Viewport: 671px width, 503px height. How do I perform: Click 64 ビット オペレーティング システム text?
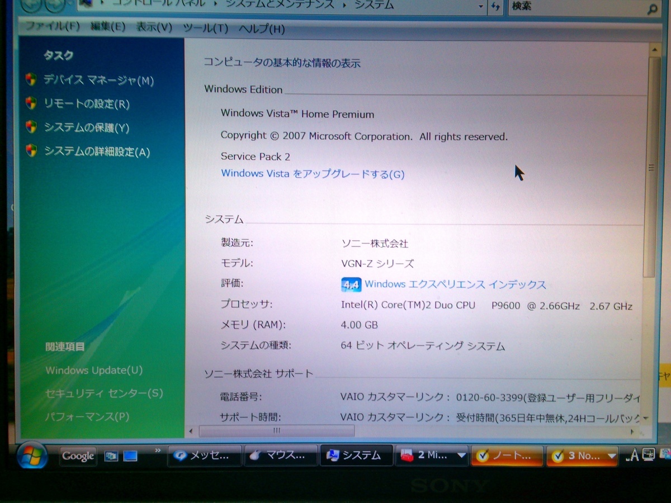point(423,346)
